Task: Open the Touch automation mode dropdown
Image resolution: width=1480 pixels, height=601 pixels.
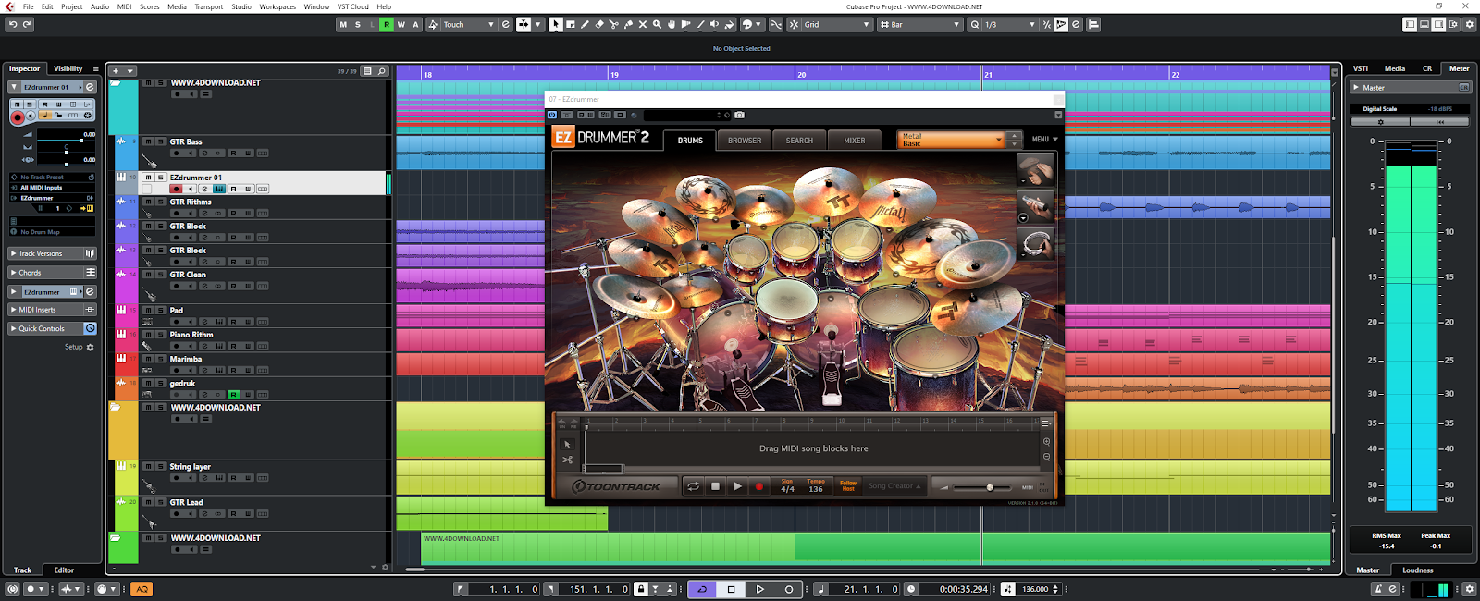Action: tap(468, 25)
